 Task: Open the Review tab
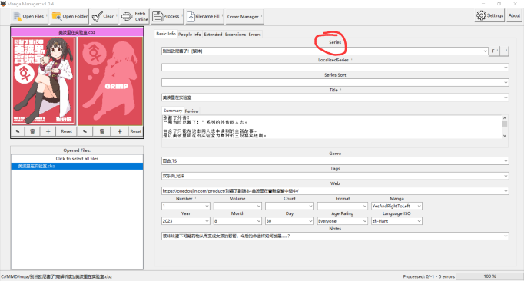click(x=191, y=111)
